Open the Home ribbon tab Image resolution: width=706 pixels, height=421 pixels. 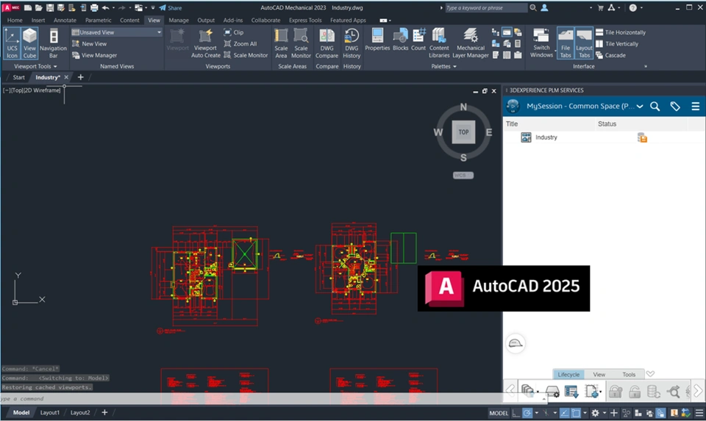pyautogui.click(x=15, y=21)
